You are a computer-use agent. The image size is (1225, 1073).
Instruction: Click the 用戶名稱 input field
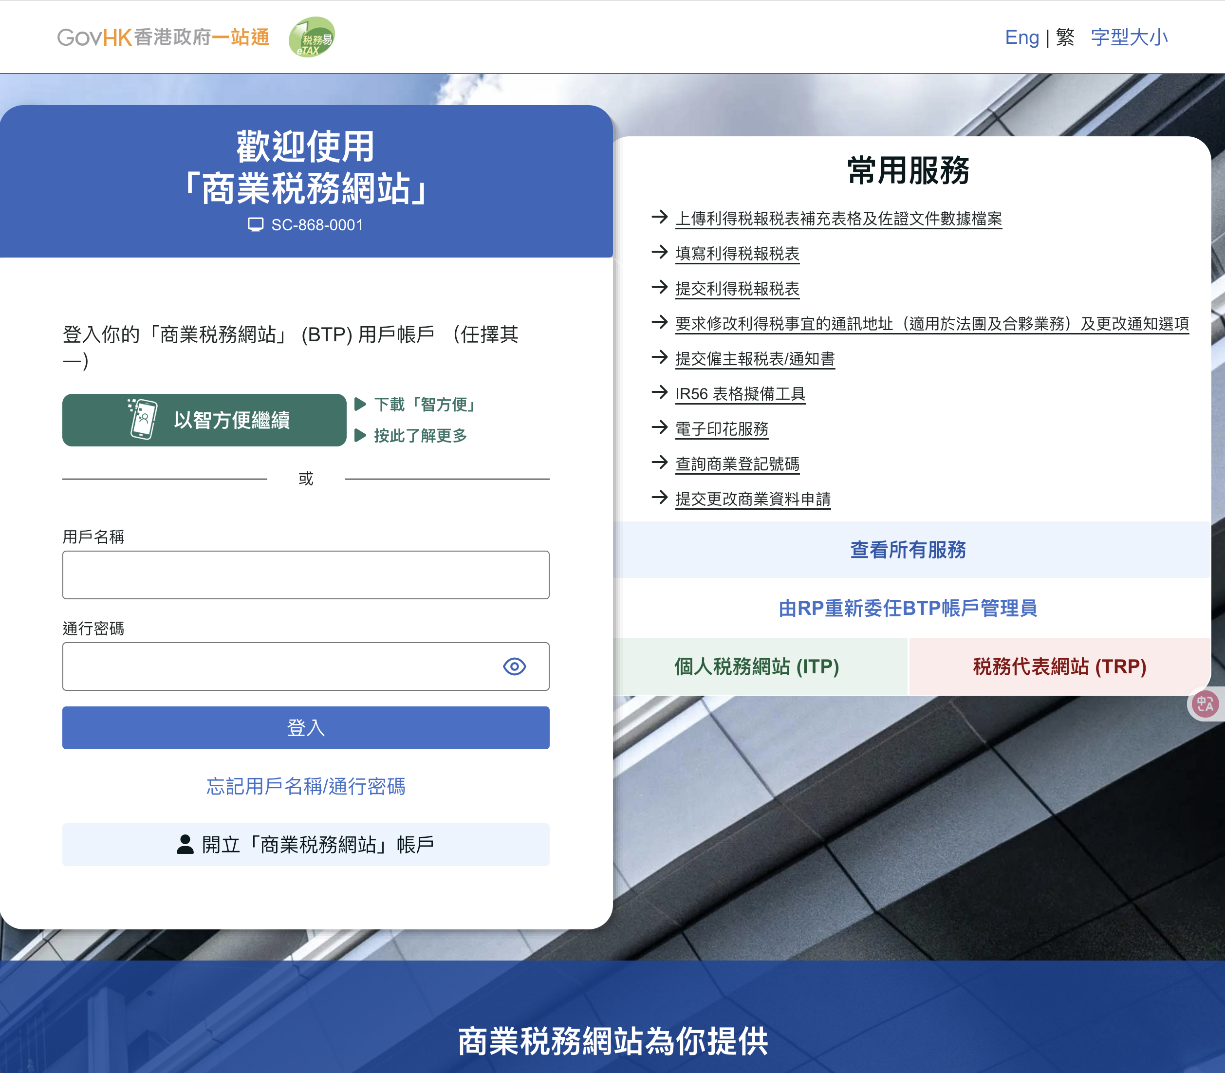coord(305,575)
